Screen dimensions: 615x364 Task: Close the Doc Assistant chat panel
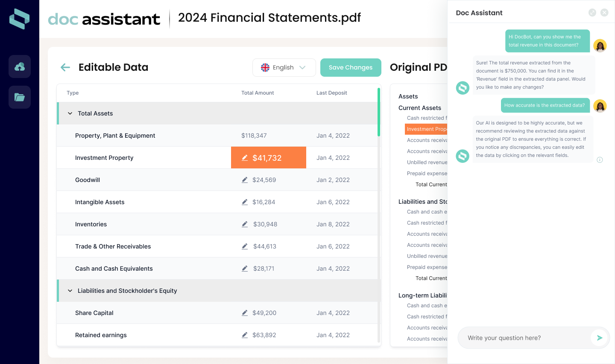(x=604, y=13)
